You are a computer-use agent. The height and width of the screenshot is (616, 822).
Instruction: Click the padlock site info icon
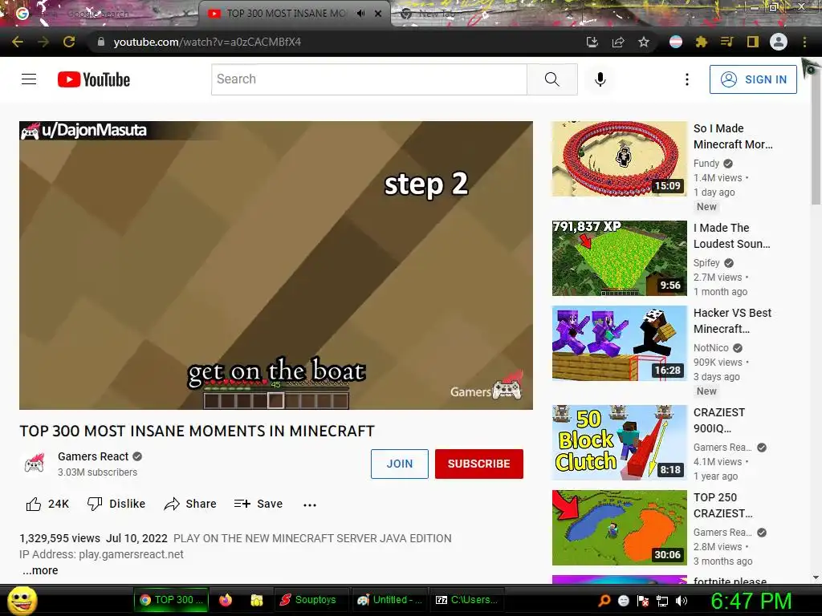101,42
